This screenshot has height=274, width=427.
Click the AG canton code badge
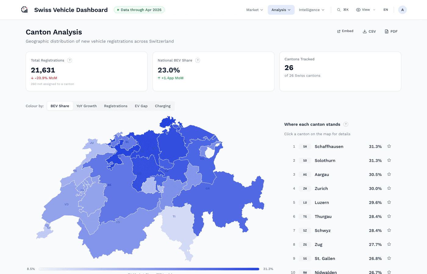(x=305, y=174)
